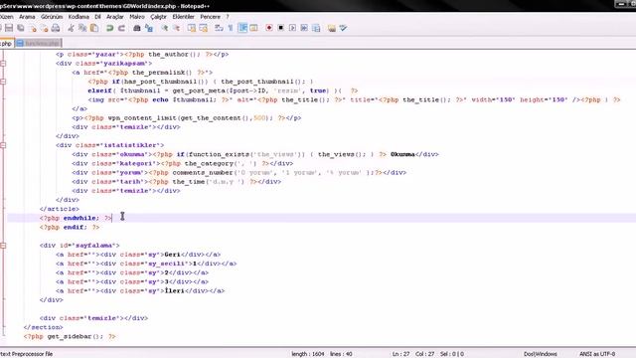The height and width of the screenshot is (358, 636).
Task: Click the Copy toolbar icon
Action: point(82,28)
